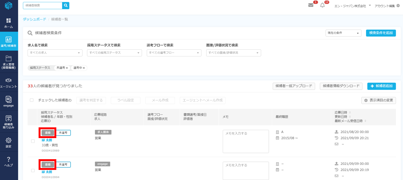Open engage icon in sidebar
The height and width of the screenshot is (180, 403).
(9, 102)
